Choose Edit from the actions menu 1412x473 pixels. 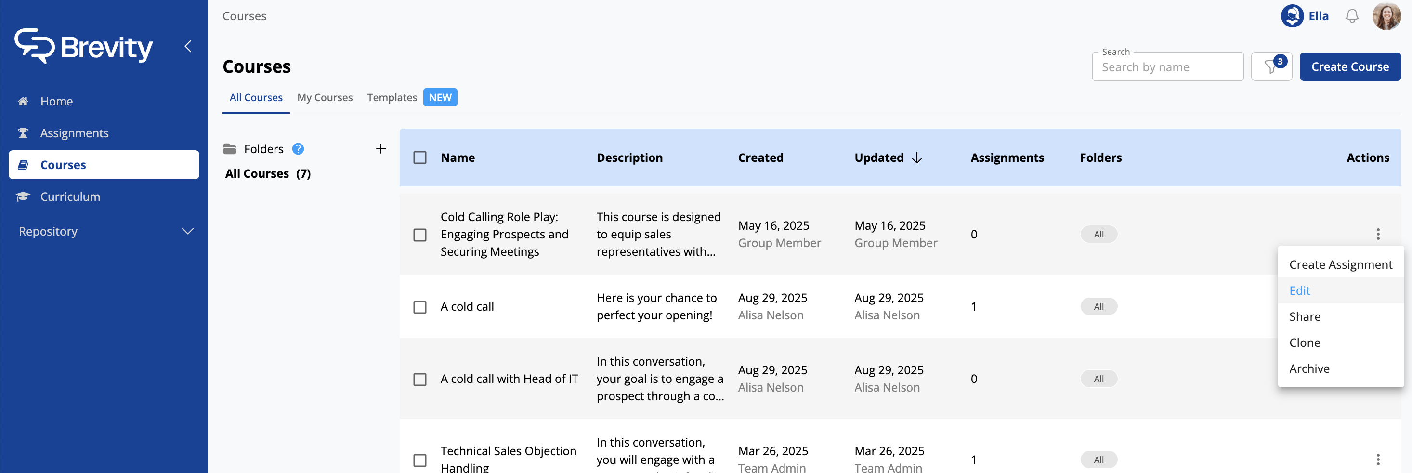[1300, 290]
